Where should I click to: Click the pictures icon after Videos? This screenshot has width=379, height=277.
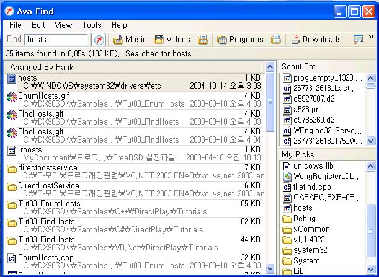[203, 40]
